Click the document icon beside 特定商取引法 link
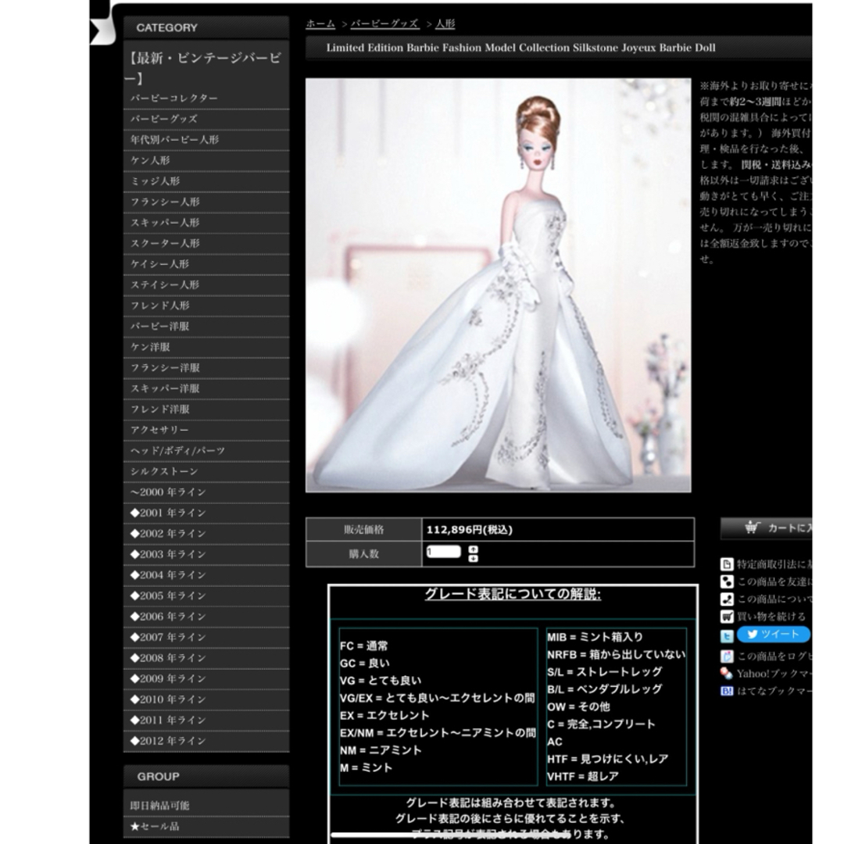 (x=727, y=564)
